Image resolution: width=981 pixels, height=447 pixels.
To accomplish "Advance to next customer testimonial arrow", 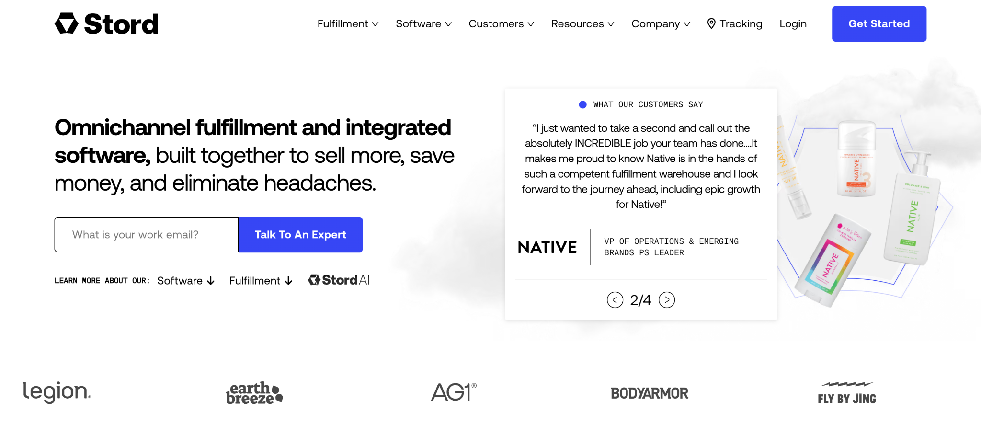I will point(667,300).
